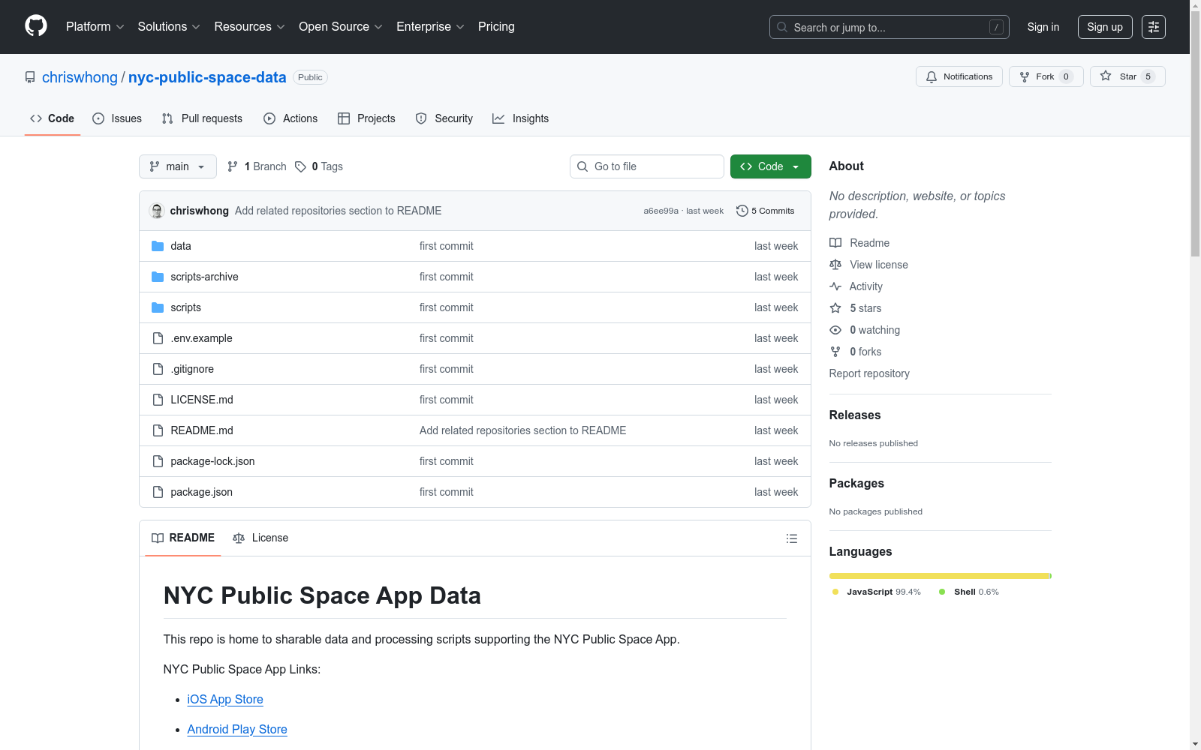Click the JavaScript yellow legend dot
1201x750 pixels.
click(835, 592)
